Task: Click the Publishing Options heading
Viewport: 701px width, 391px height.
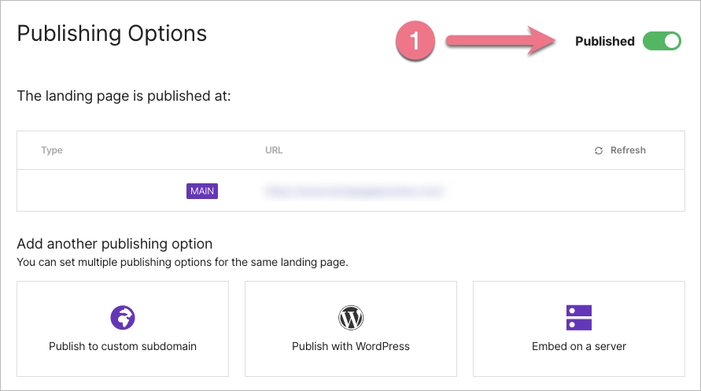Action: pos(112,34)
